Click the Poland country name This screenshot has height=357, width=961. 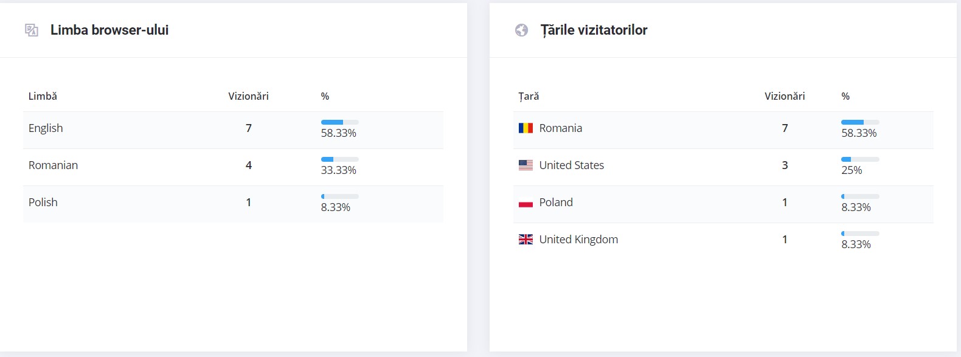coord(556,203)
